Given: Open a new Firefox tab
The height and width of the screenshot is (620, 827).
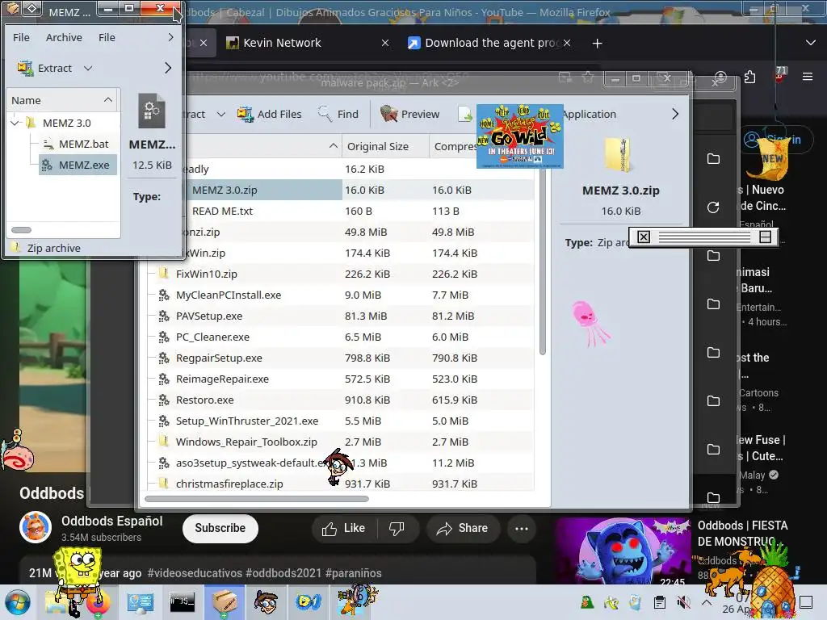Looking at the screenshot, I should [x=597, y=44].
